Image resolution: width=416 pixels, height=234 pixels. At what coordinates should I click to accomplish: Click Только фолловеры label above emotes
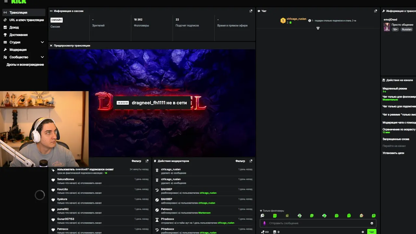pos(273,211)
